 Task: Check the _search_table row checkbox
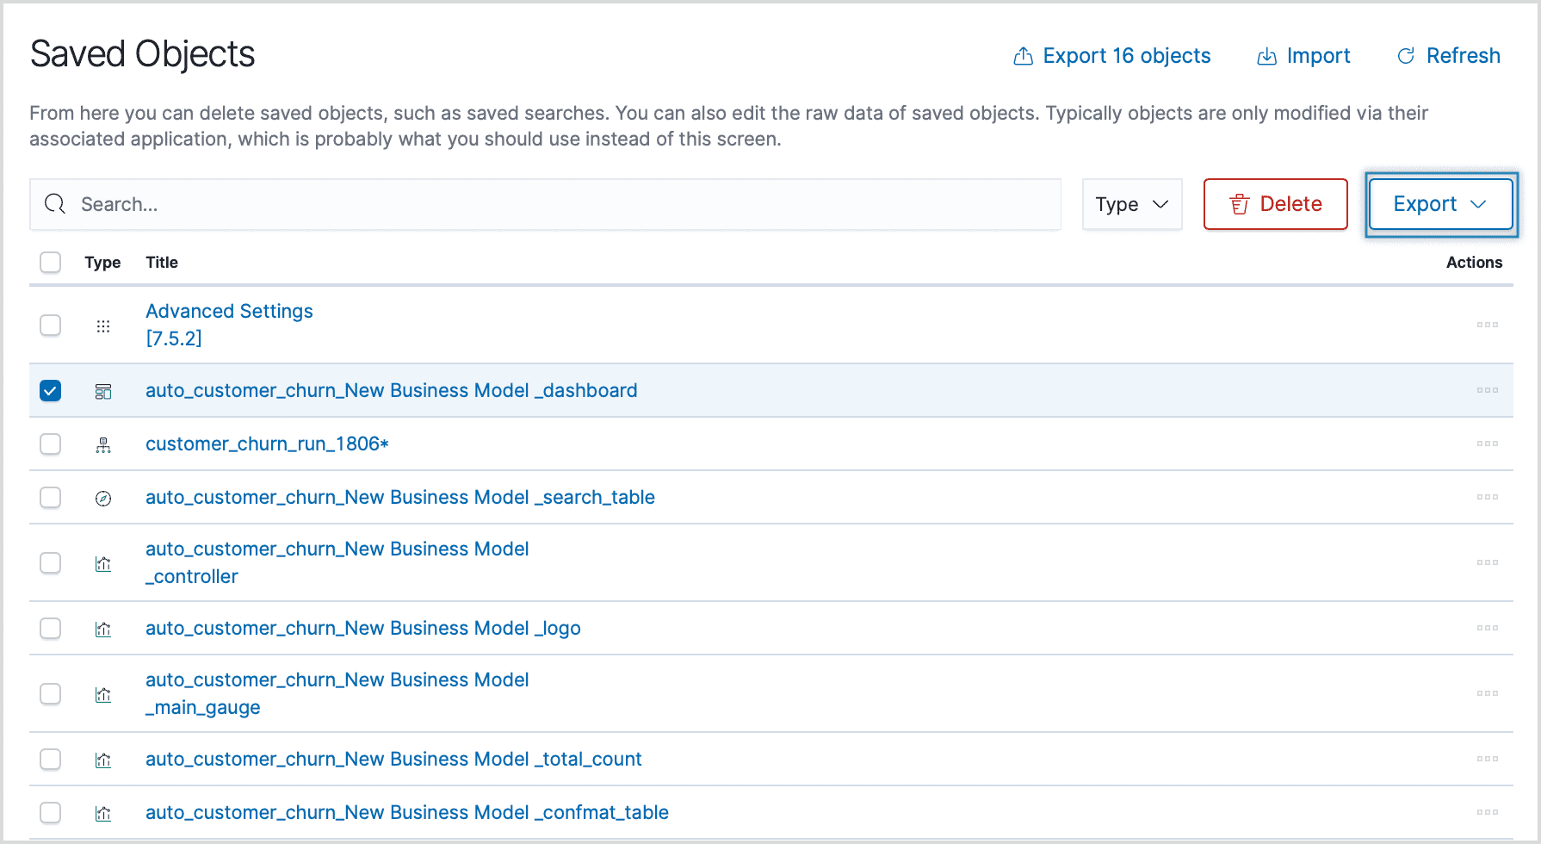pos(51,497)
